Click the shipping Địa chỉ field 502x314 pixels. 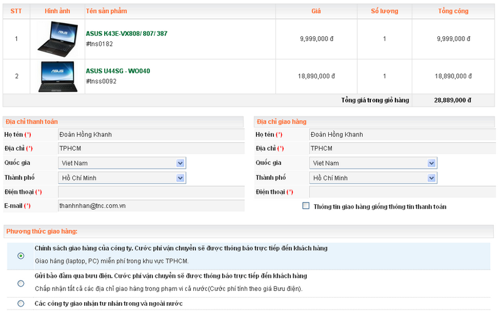coord(402,149)
